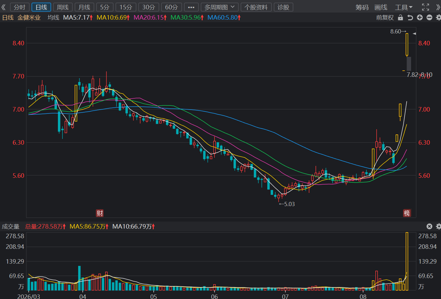Screen dimensions: 441x299
Task: Zoom out with the minus icon
Action: (x=429, y=17)
